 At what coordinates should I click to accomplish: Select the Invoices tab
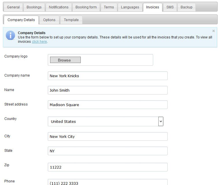(153, 7)
